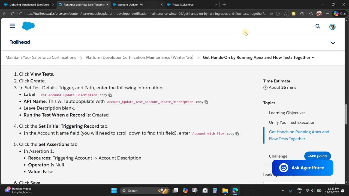Select the 'About 35 mins' text
The image size is (349, 196).
[282, 87]
